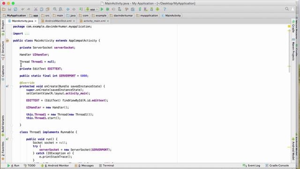Viewport: 300px width, 169px height.
Task: Select the com breadcrumb folder
Action: [84, 15]
